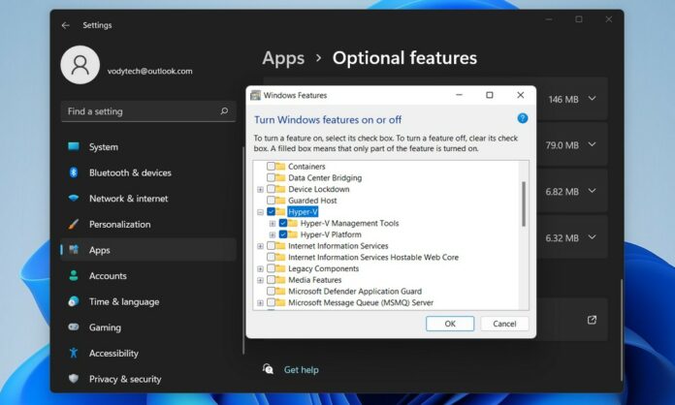The image size is (675, 405).
Task: Open Gaming settings category
Action: [148, 327]
